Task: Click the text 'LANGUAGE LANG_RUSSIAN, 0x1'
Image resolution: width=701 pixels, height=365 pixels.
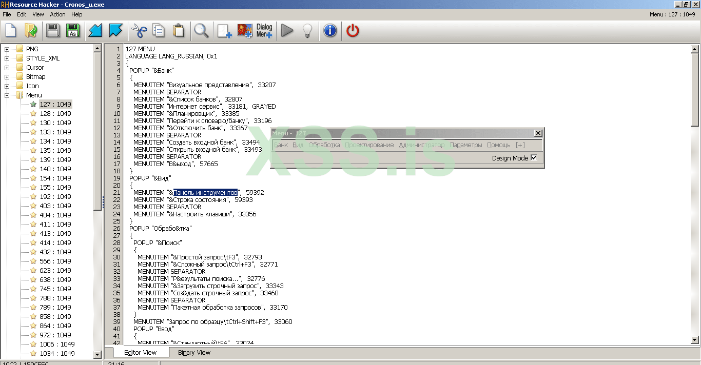Action: click(x=171, y=56)
